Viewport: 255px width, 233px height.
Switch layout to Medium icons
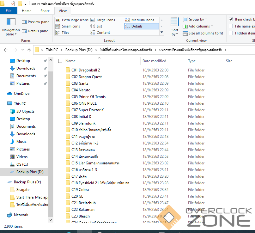pyautogui.click(x=140, y=20)
